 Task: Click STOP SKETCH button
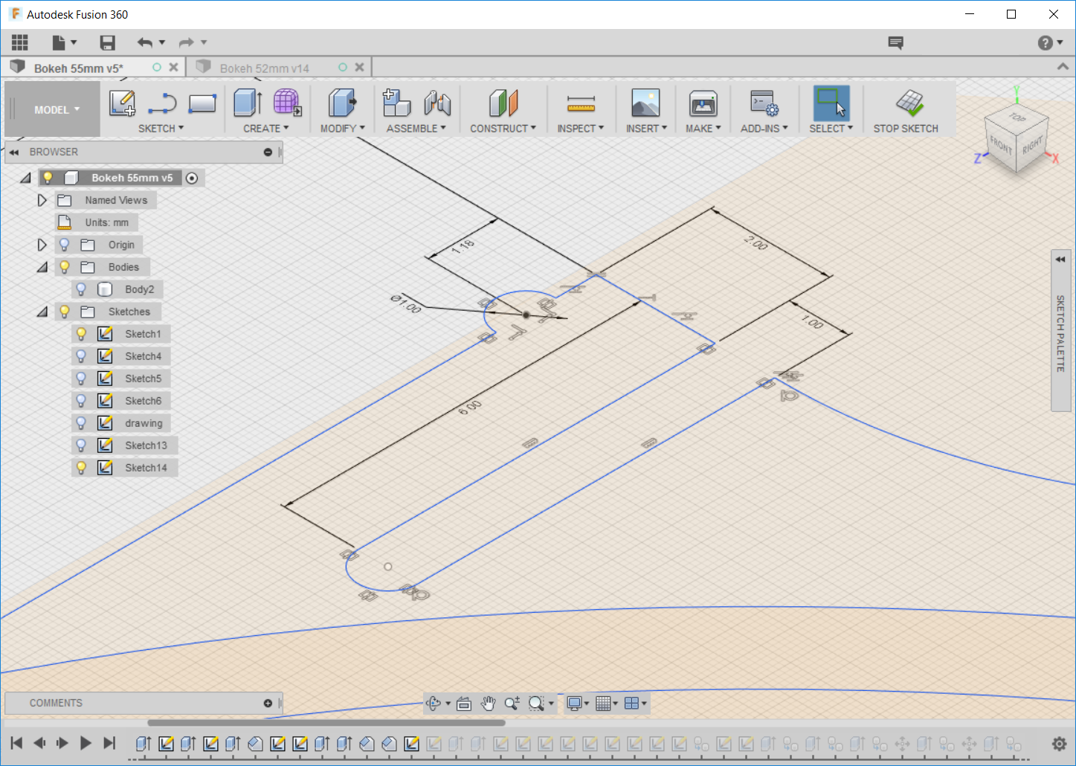[x=906, y=109]
